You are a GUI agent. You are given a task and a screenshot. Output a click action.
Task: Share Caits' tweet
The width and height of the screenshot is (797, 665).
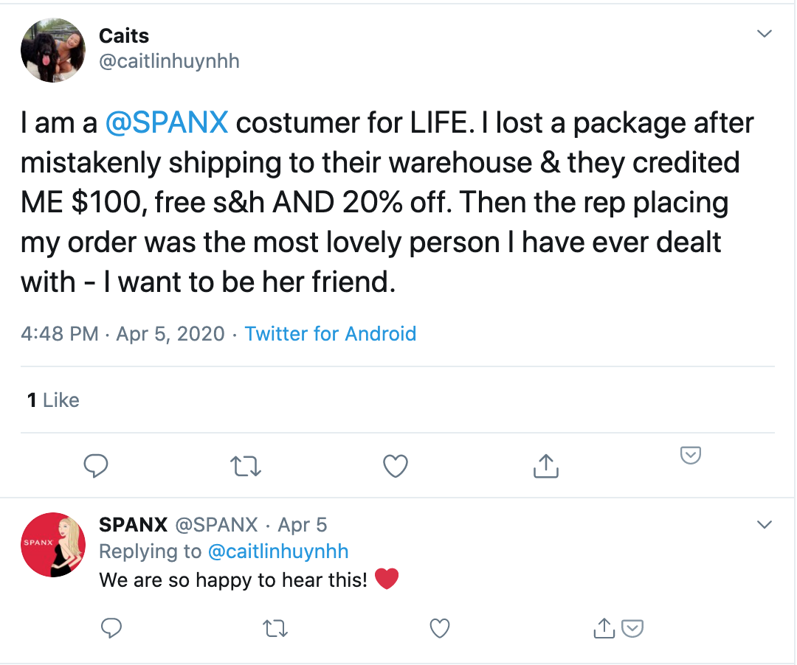coord(545,466)
